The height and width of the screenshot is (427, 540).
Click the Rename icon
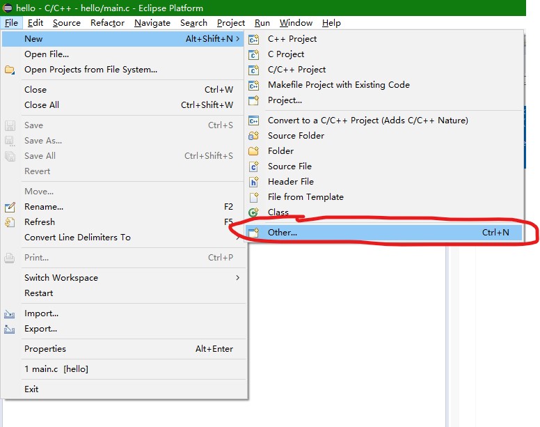[10, 207]
